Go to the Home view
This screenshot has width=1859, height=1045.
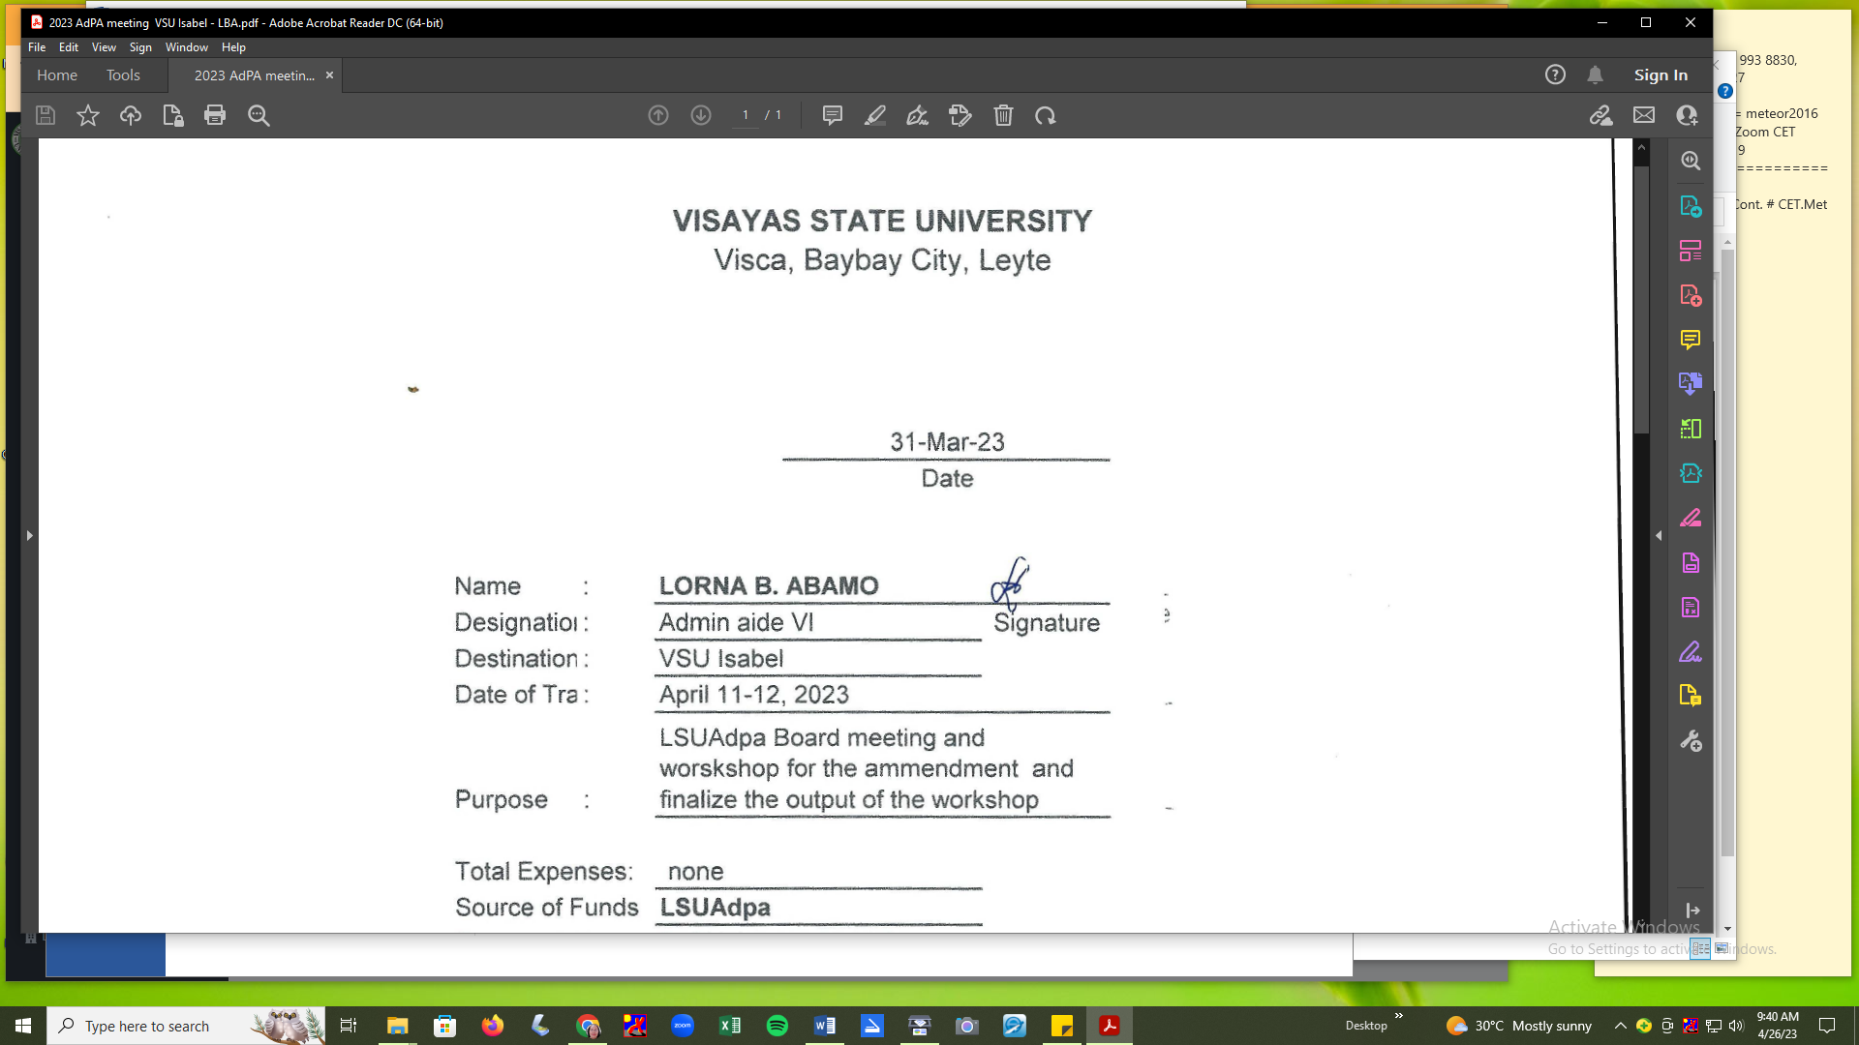57,75
